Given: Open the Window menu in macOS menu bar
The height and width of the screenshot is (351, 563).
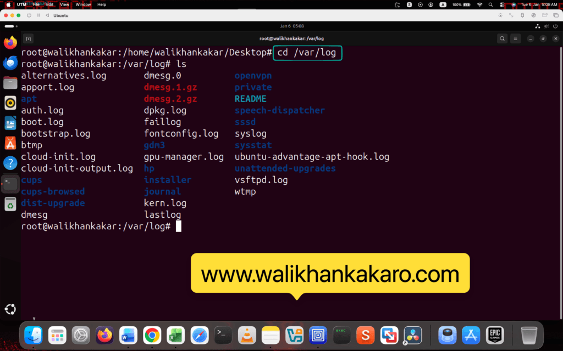Looking at the screenshot, I should 83,4.
